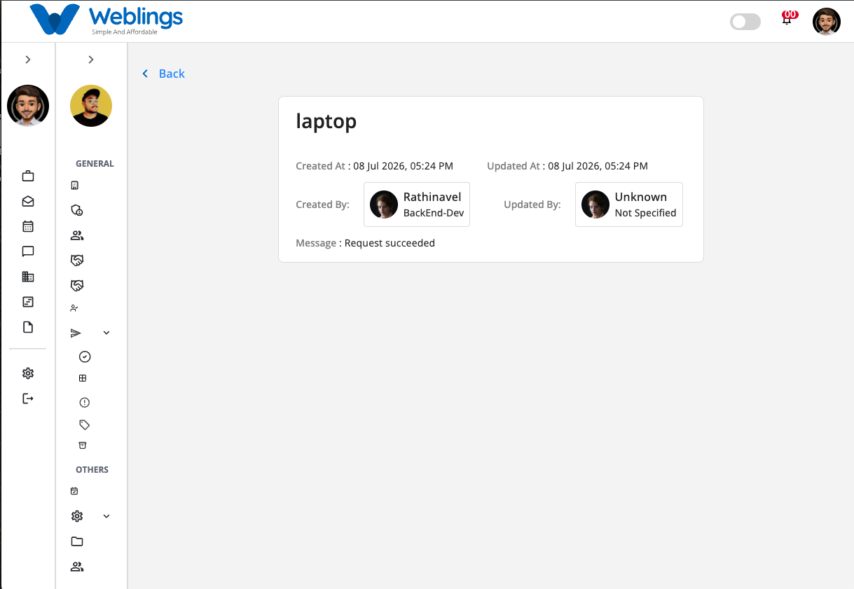The height and width of the screenshot is (589, 854).
Task: Open the profile avatar in the top-right header
Action: (x=827, y=22)
